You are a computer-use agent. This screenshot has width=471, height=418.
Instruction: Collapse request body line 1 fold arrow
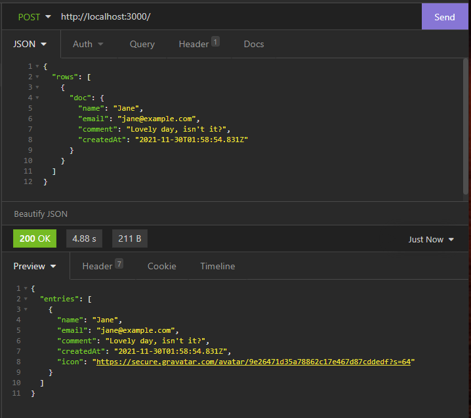point(37,66)
